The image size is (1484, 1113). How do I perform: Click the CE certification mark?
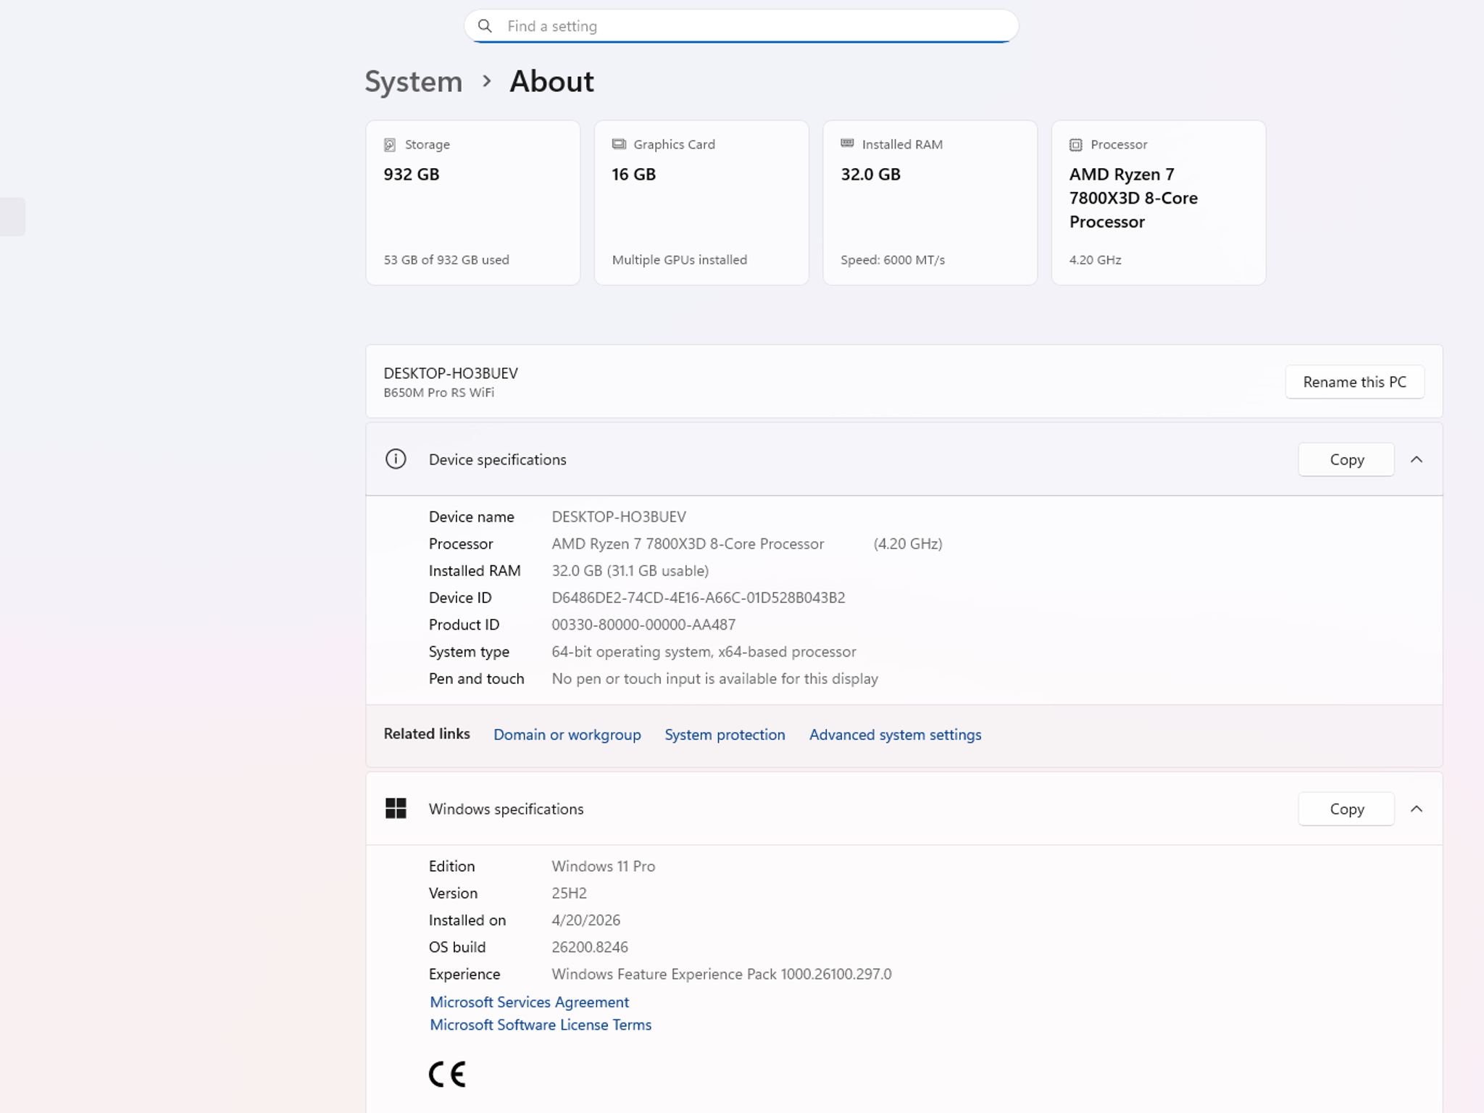447,1074
